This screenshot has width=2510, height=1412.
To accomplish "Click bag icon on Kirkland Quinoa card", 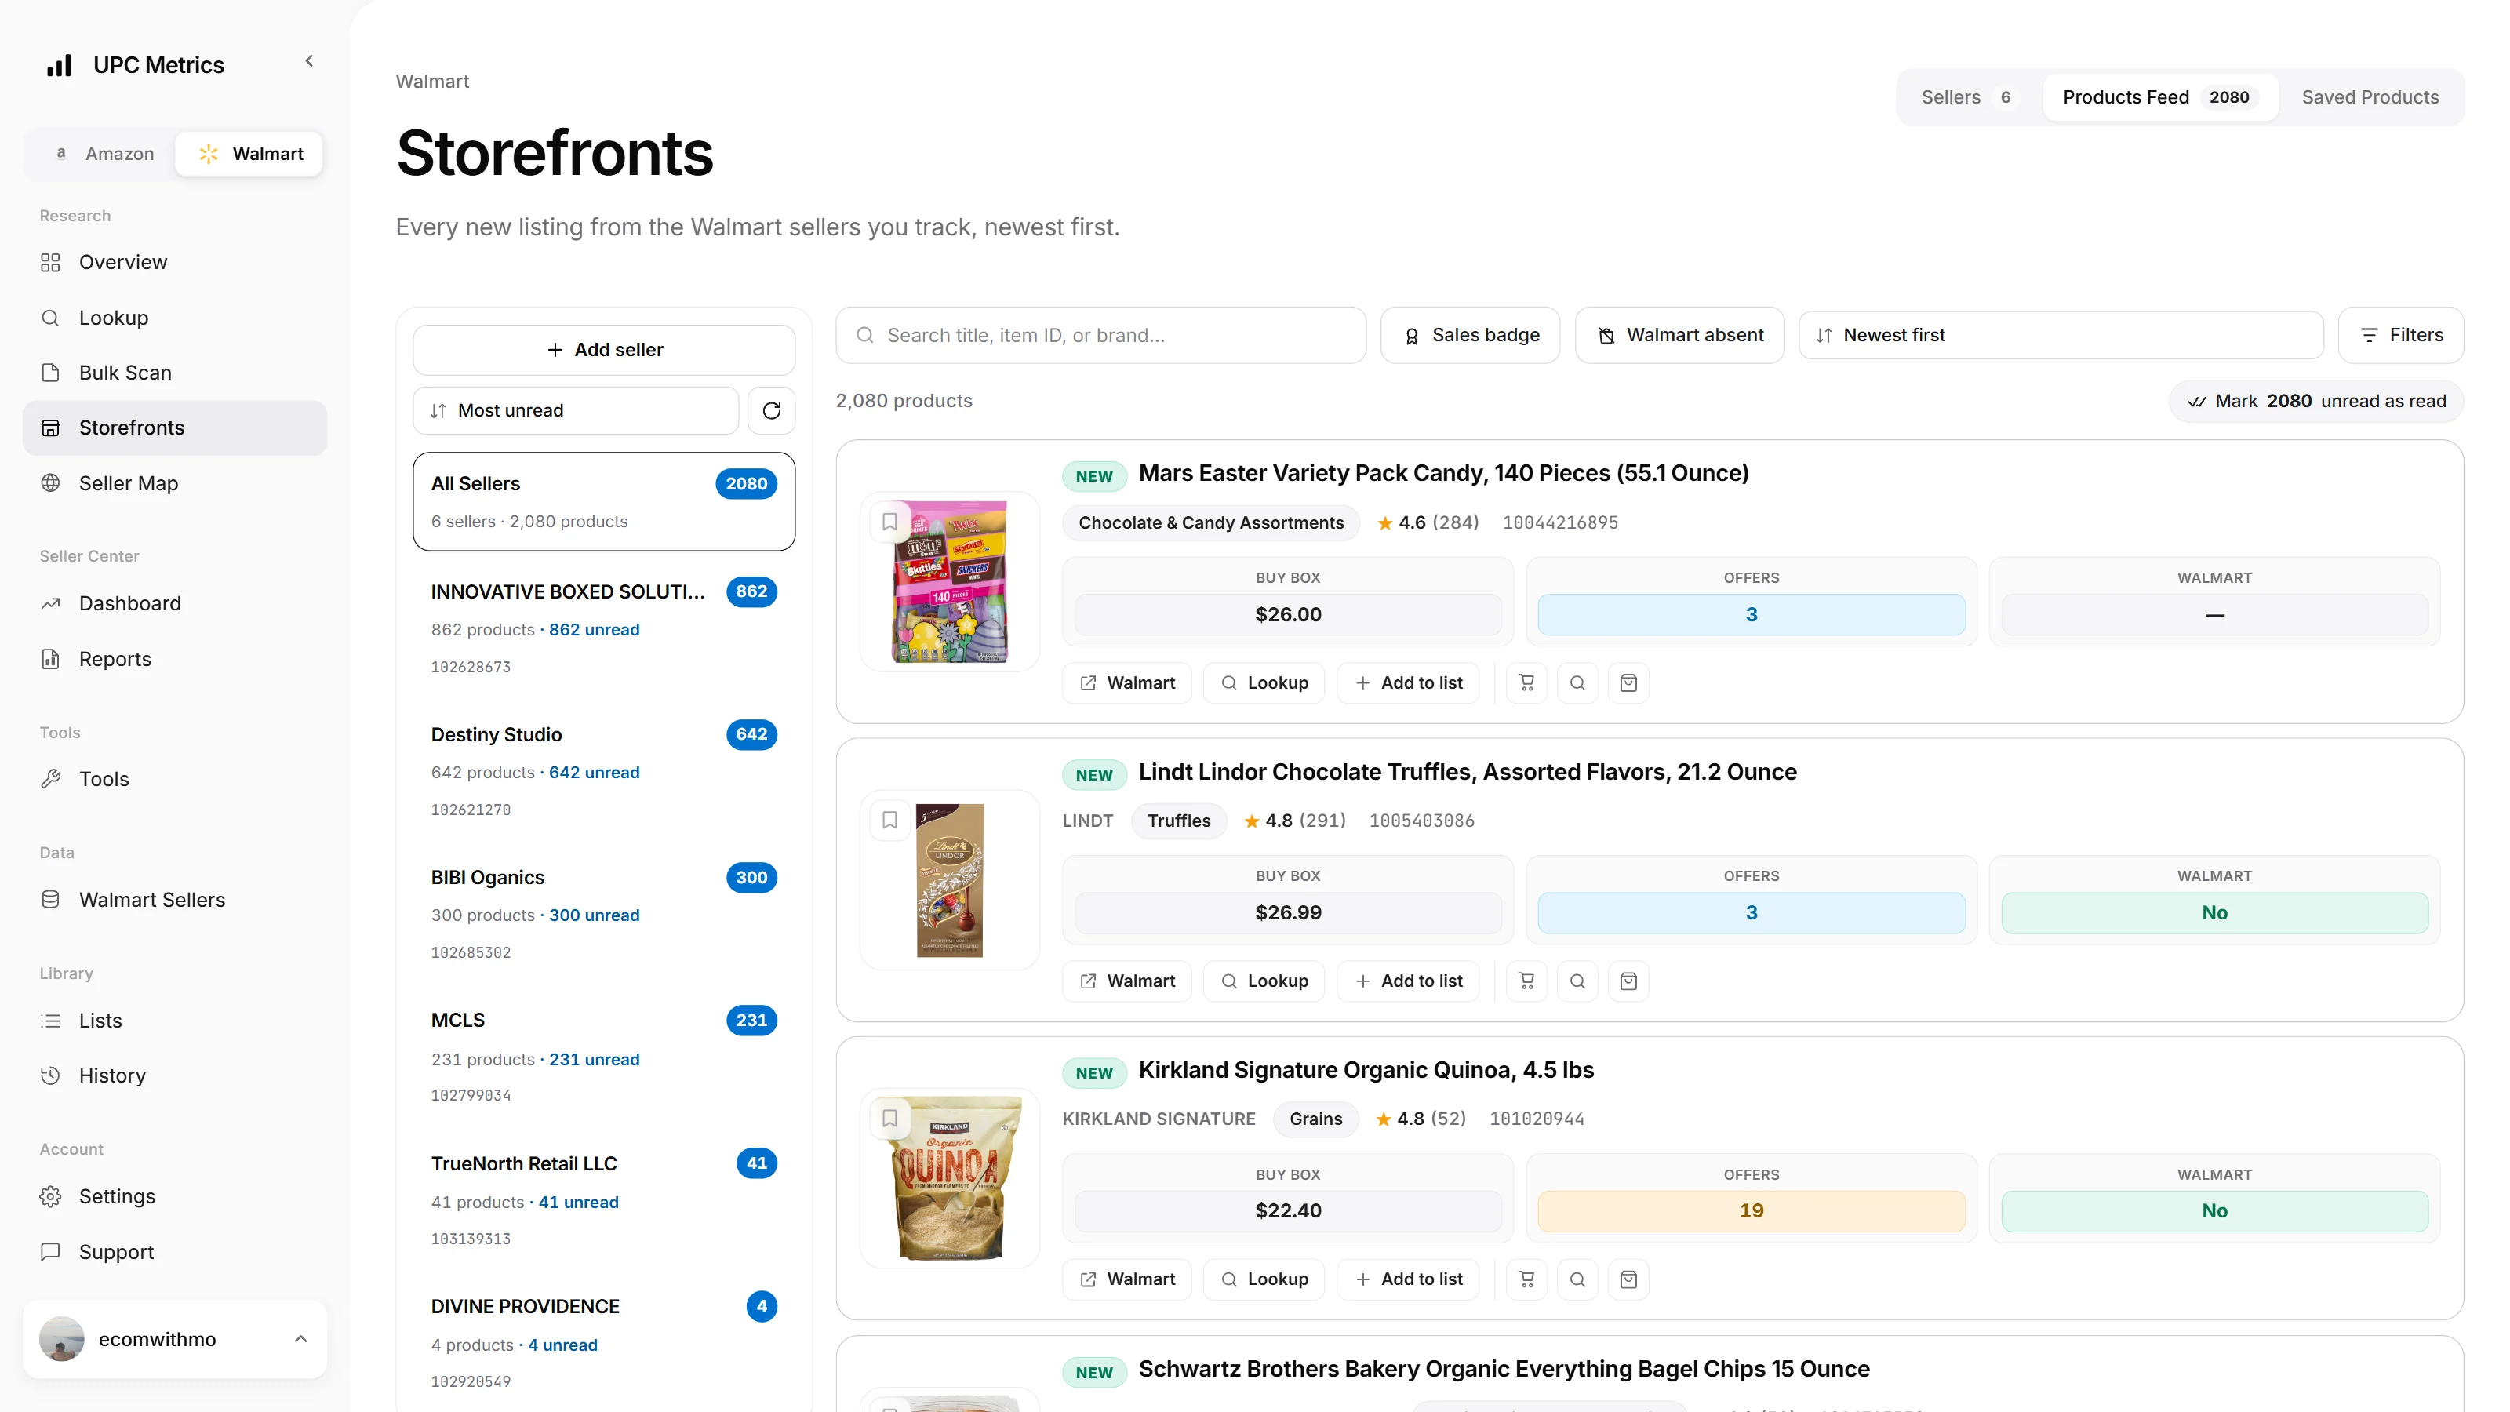I will coord(1628,1279).
